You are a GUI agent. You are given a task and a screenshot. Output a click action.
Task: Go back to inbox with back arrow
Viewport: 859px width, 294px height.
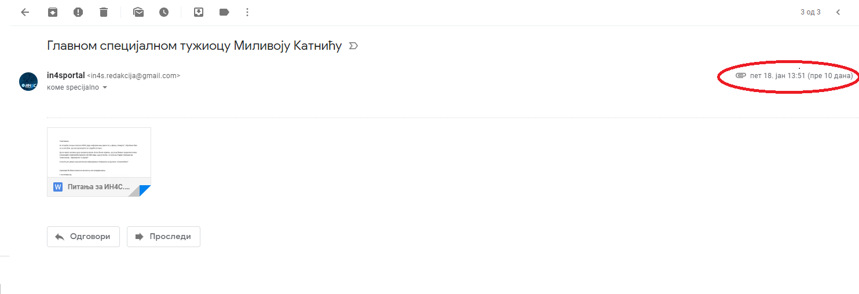25,12
